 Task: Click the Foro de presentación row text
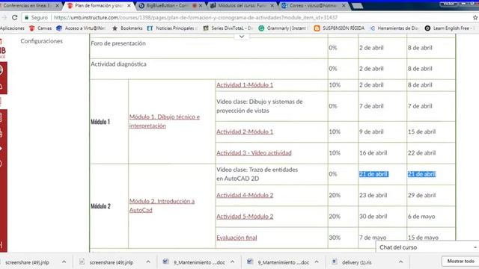coord(118,43)
